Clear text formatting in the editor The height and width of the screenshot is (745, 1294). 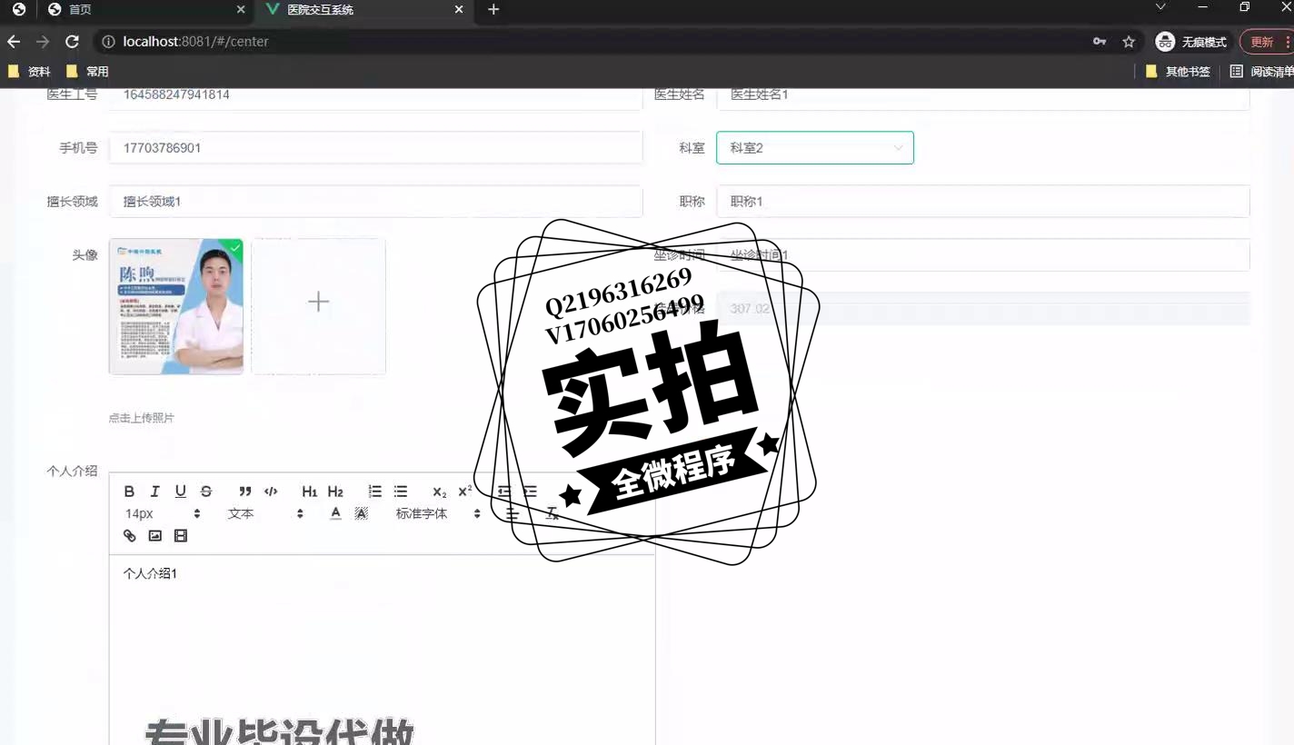pos(552,513)
